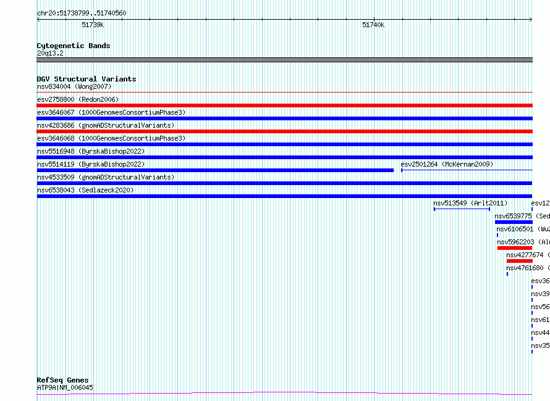550x401 pixels.
Task: Open variant label nsv4533509 (gnomADStructuralVariants)
Action: pyautogui.click(x=106, y=177)
